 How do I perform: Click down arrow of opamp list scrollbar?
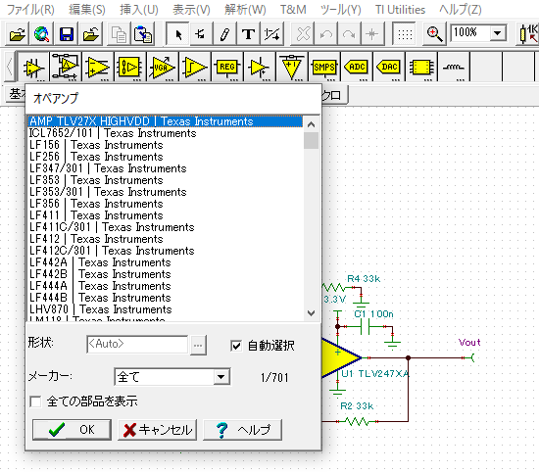(311, 313)
